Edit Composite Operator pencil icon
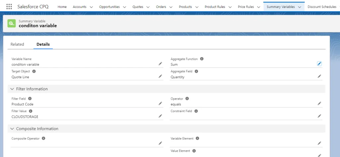Viewport: 340px width, 157px height. tap(160, 143)
